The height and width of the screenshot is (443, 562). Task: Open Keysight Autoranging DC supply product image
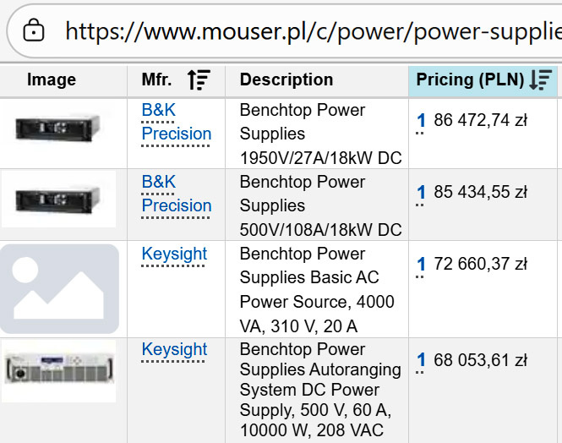click(x=59, y=369)
